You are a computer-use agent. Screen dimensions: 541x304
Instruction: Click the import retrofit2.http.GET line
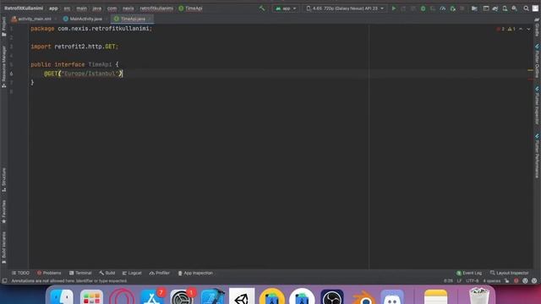[74, 46]
